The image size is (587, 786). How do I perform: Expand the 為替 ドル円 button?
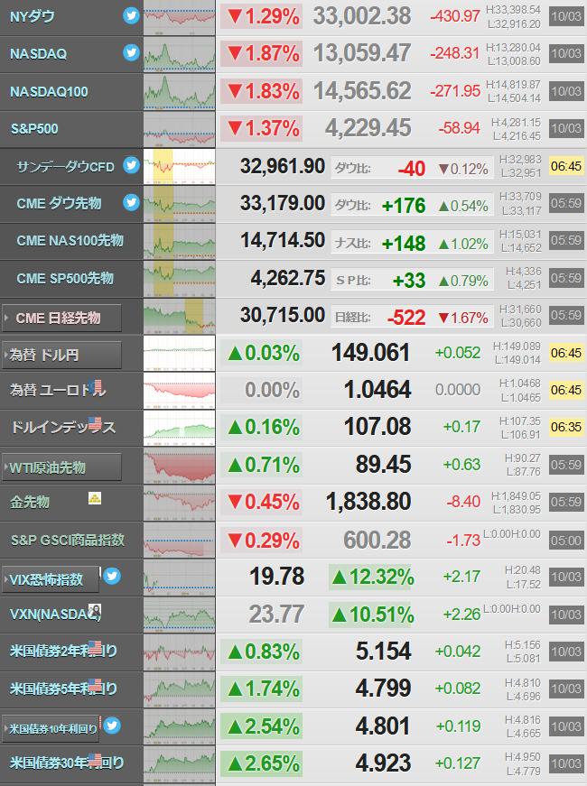point(61,355)
